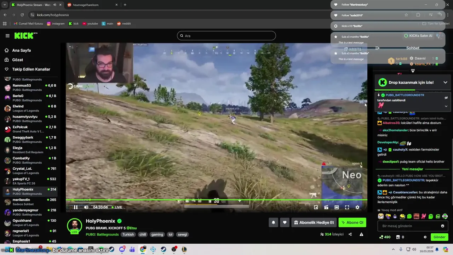Jump to LIVE position in the player
The image size is (453, 255).
[117, 207]
